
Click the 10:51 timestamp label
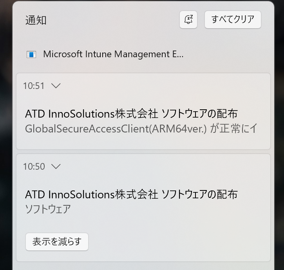34,86
